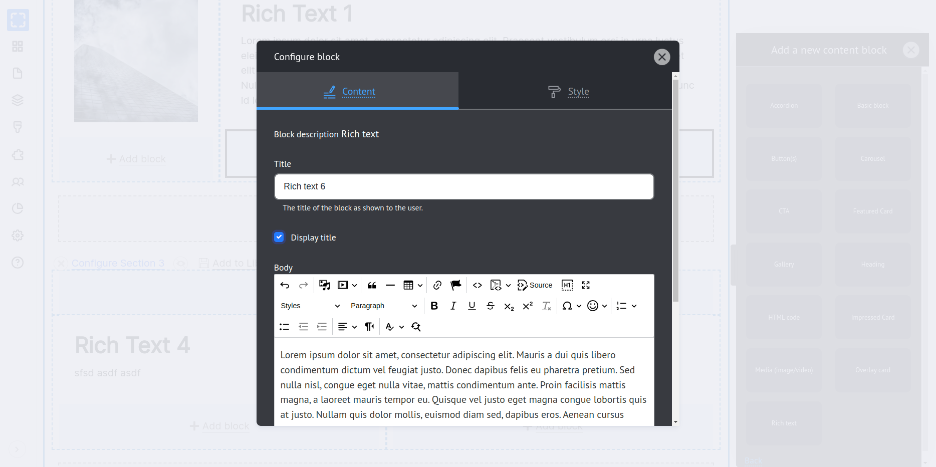Maximize the Body editor
The width and height of the screenshot is (936, 467).
[x=586, y=285]
